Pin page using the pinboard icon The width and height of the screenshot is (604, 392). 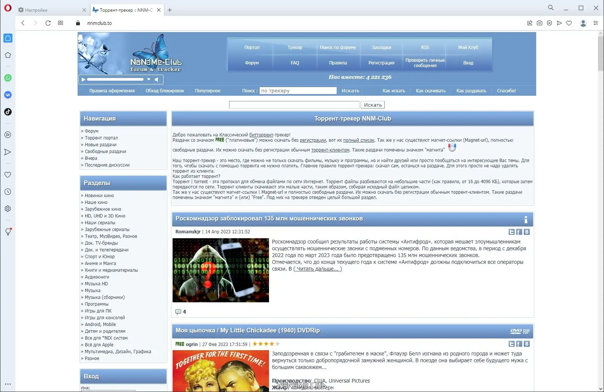(x=529, y=23)
